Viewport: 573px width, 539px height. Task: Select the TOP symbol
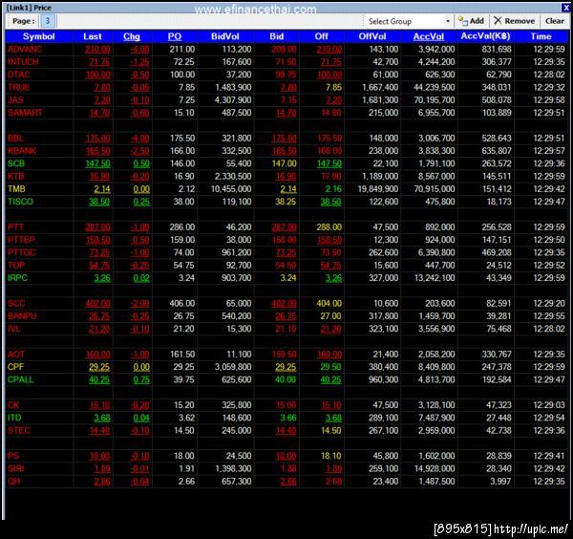(x=16, y=265)
